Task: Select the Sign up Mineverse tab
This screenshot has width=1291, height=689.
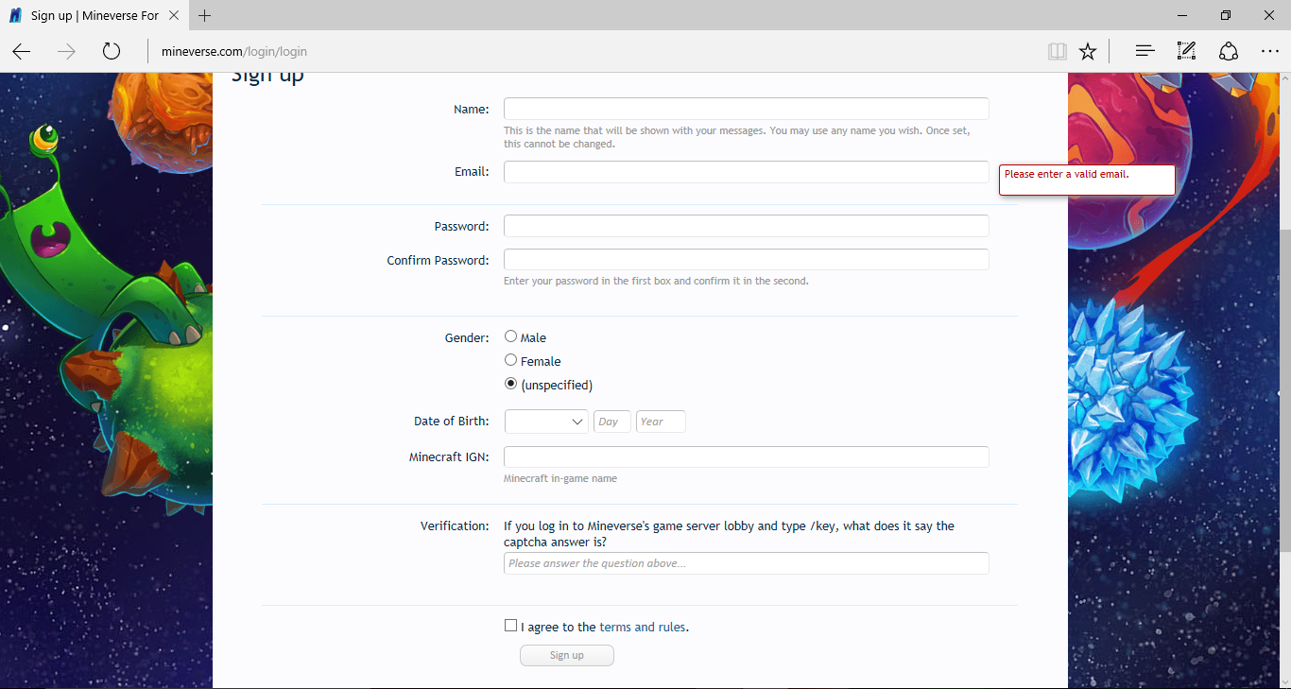Action: pos(93,16)
